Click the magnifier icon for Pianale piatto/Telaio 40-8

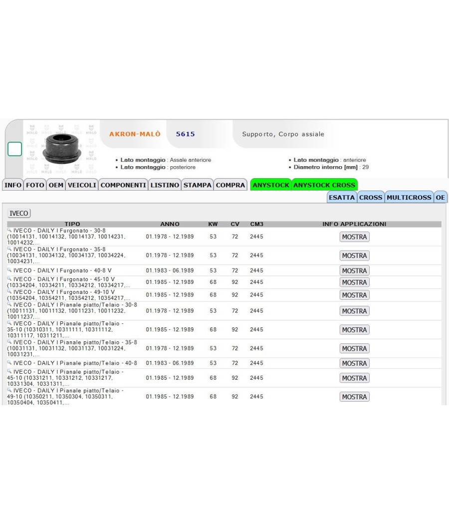click(9, 363)
